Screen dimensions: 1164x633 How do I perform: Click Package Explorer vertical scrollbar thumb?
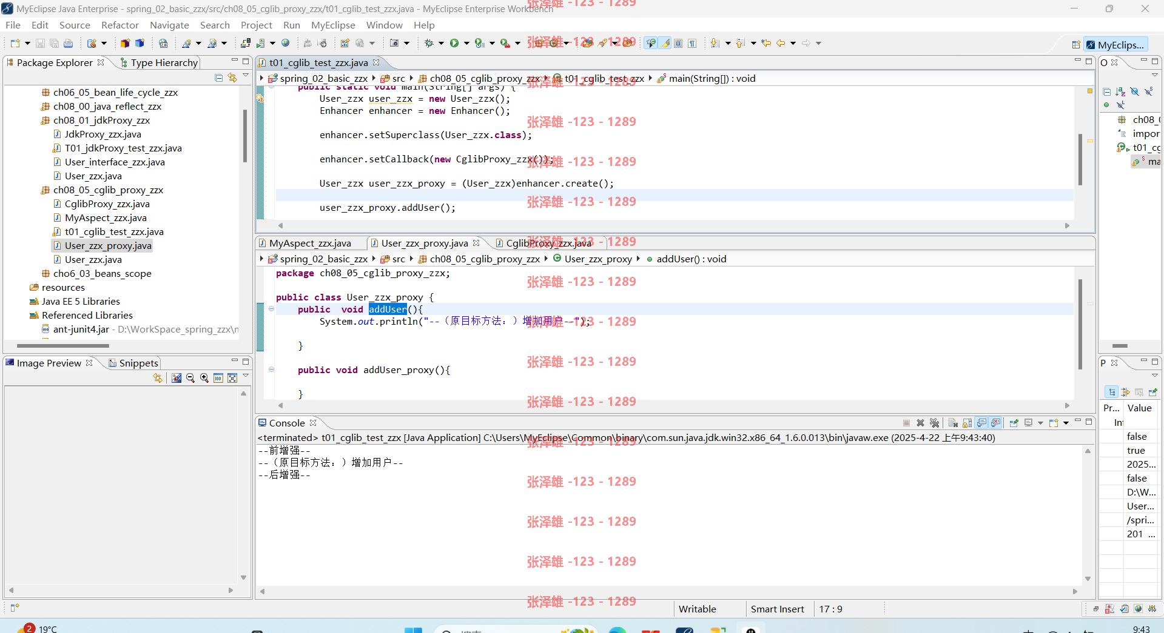click(245, 136)
